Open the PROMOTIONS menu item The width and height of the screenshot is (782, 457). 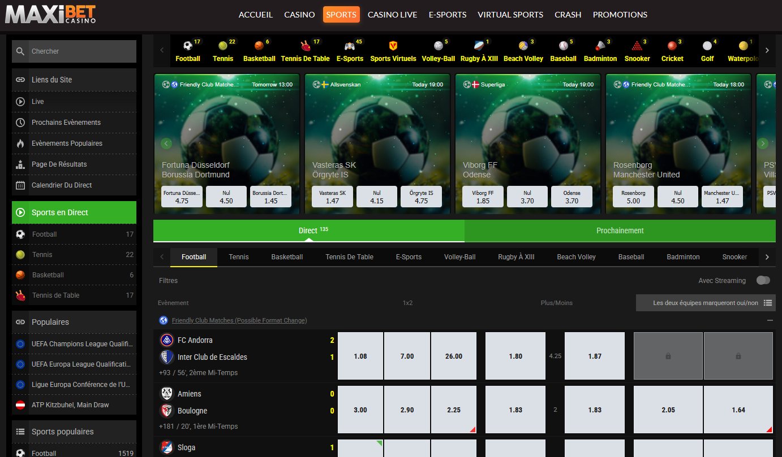(620, 15)
